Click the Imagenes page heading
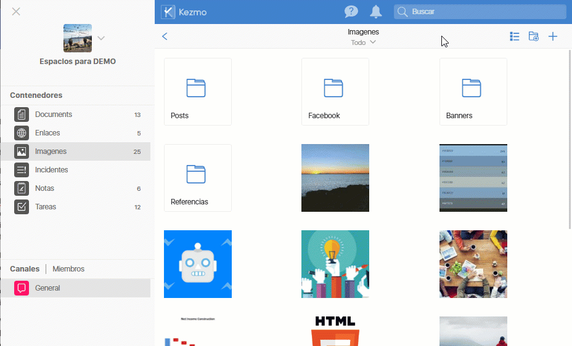Viewport: 572px width, 346px height. click(x=363, y=32)
